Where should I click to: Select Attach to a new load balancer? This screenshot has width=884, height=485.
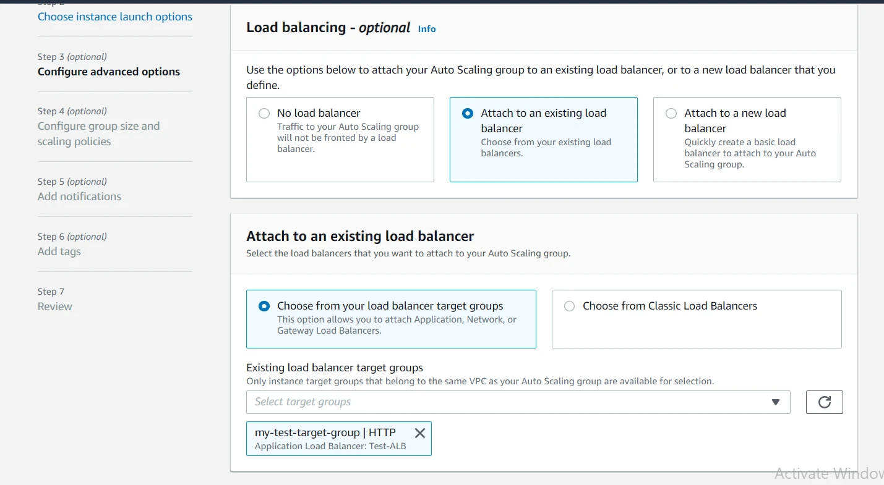point(671,114)
